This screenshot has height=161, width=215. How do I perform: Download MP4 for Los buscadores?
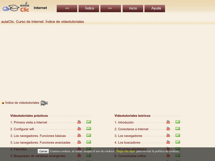(x=178, y=142)
